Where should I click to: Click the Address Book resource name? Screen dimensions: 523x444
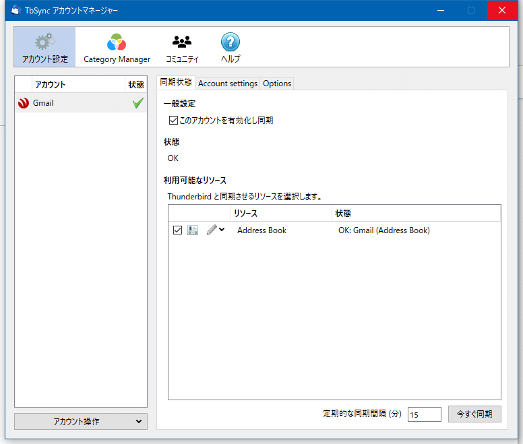pos(261,230)
